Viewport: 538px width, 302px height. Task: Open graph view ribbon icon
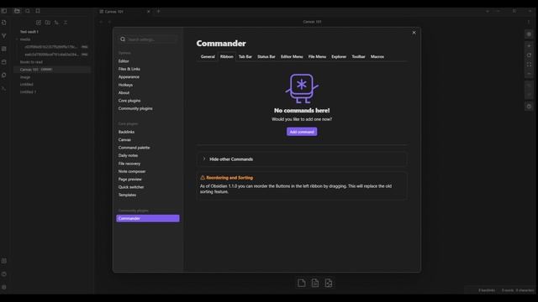point(3,35)
